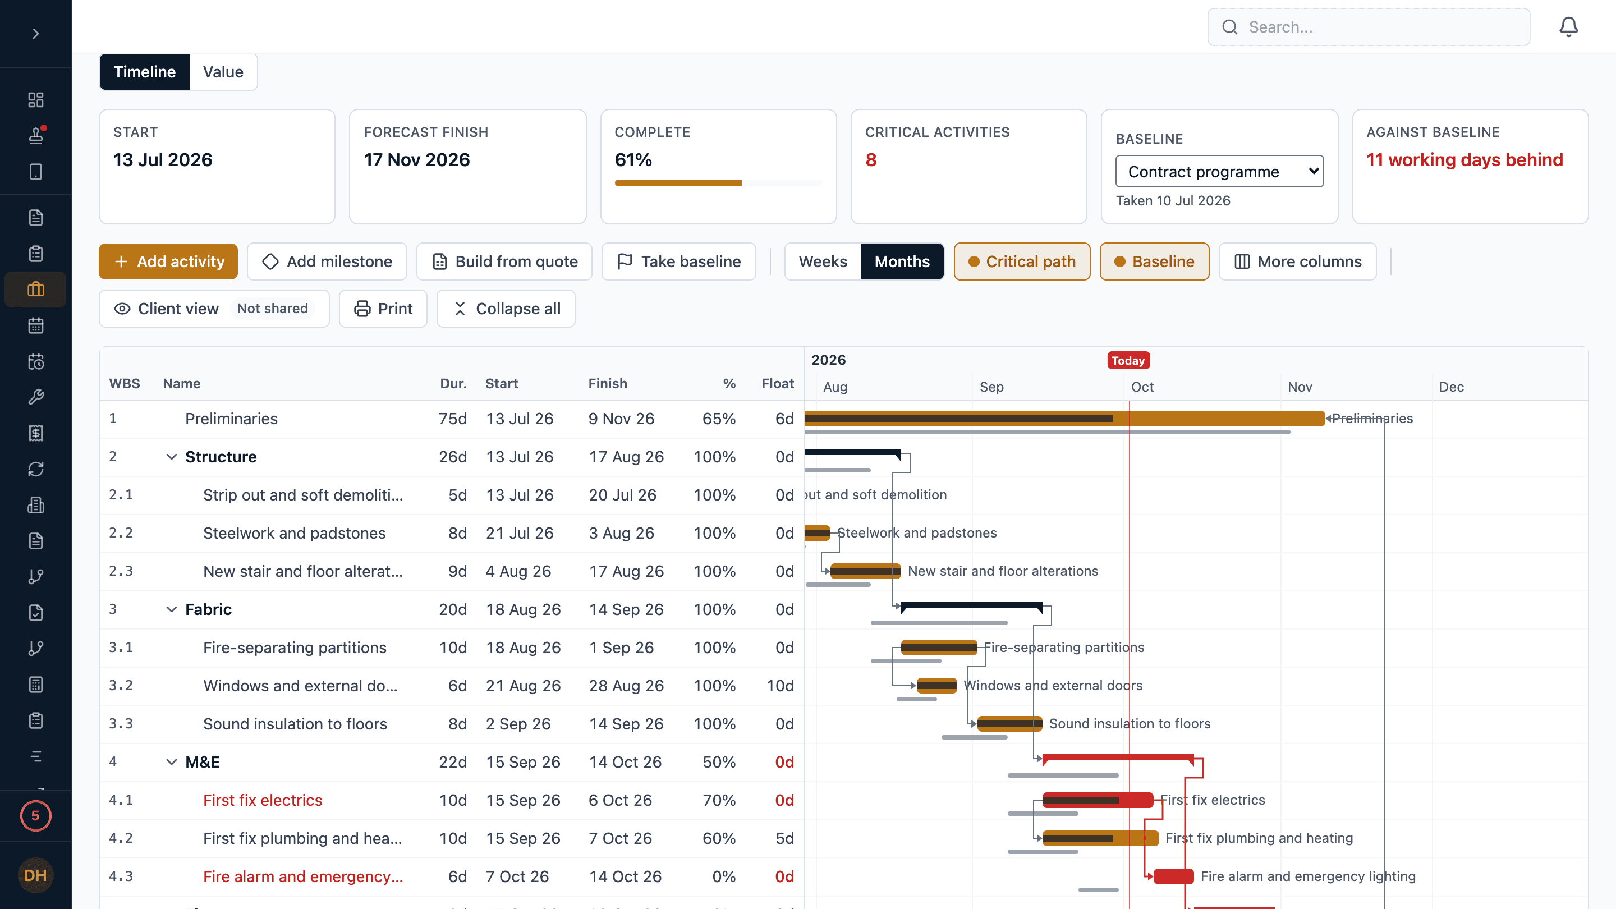The image size is (1616, 909).
Task: Switch the timescale to Months
Action: [x=902, y=261]
